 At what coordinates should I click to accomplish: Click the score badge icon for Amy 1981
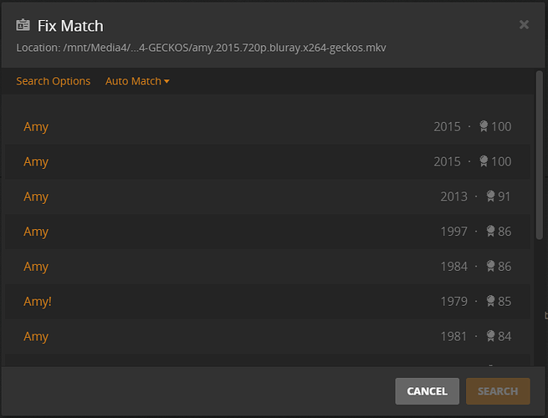pyautogui.click(x=490, y=336)
